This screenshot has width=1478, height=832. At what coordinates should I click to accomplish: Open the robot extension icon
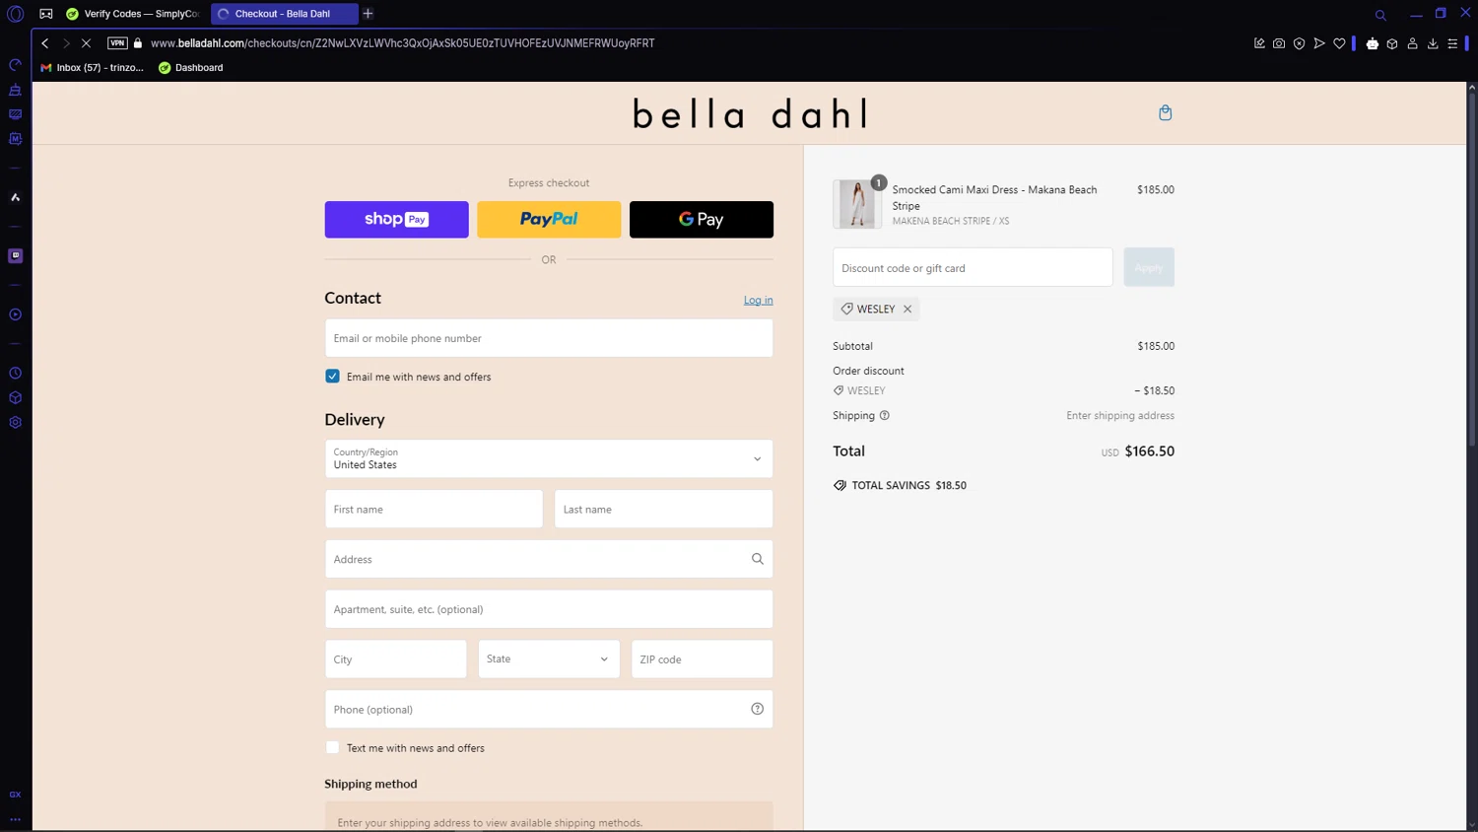(x=1373, y=43)
